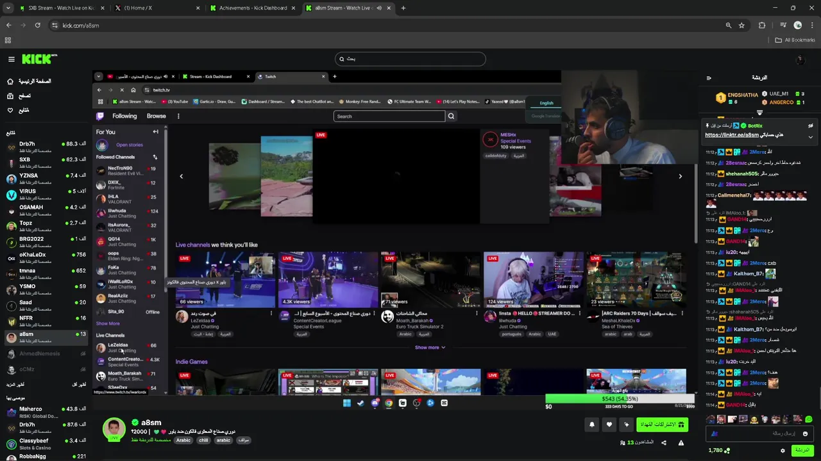Click the sparkle button beside gift subs
This screenshot has width=821, height=461.
click(x=627, y=425)
